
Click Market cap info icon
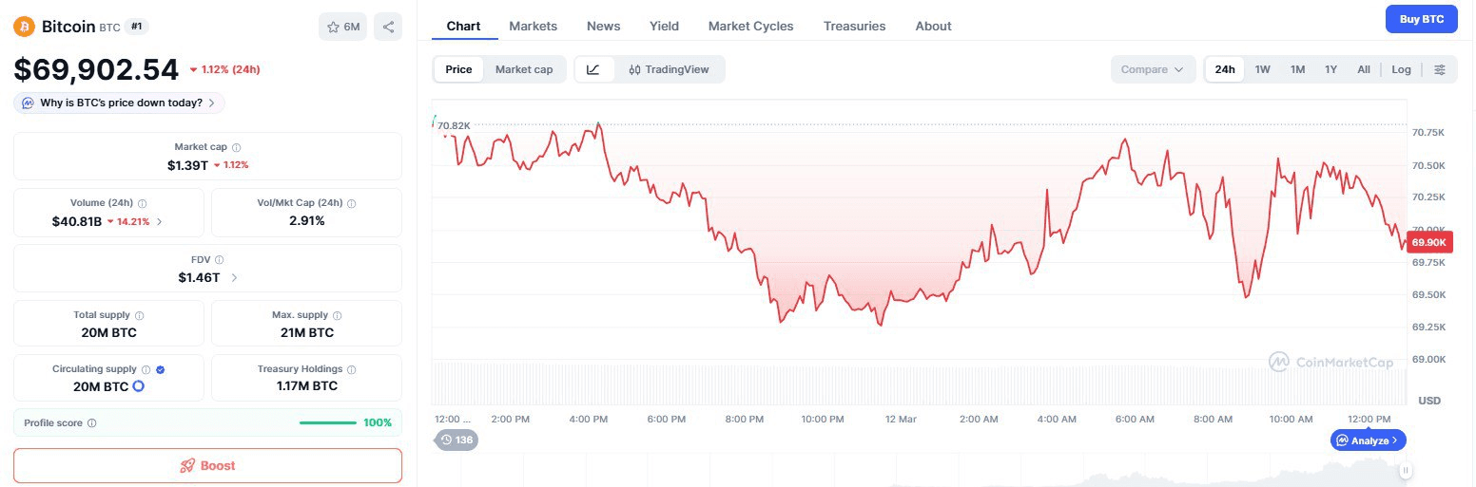237,147
